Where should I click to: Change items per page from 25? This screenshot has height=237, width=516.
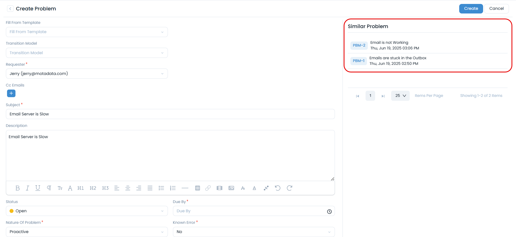(400, 96)
